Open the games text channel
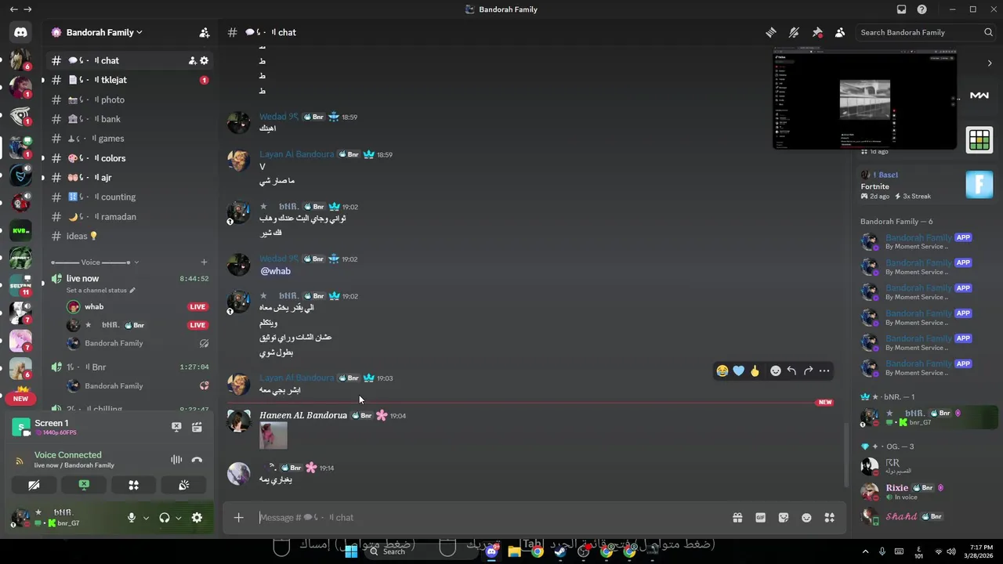The width and height of the screenshot is (1003, 564). pos(129,139)
